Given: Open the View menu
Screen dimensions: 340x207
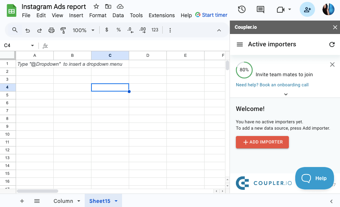Looking at the screenshot, I should [x=57, y=15].
